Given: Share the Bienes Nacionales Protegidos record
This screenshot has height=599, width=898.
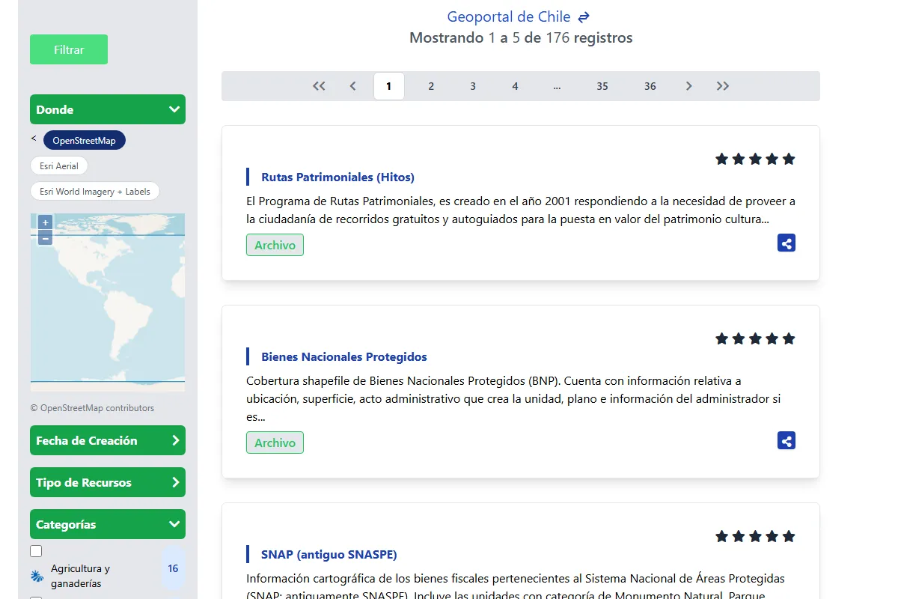Looking at the screenshot, I should pos(786,440).
